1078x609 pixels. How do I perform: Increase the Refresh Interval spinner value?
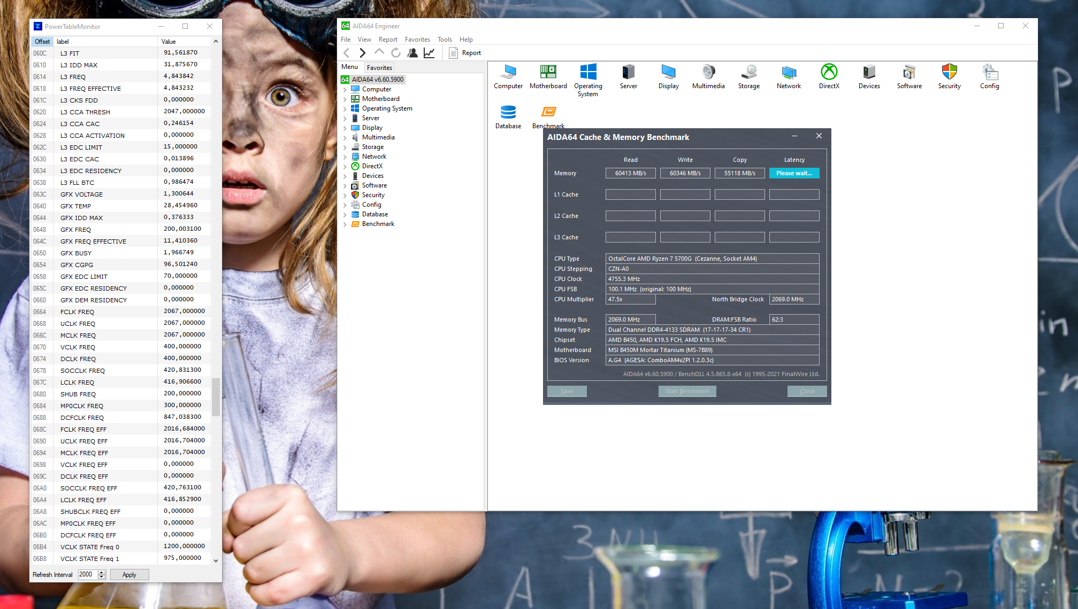102,572
